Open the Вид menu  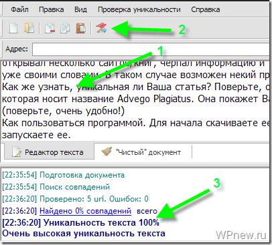pos(80,9)
